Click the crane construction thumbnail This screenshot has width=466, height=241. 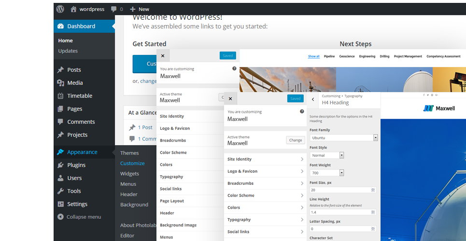pyautogui.click(x=288, y=80)
